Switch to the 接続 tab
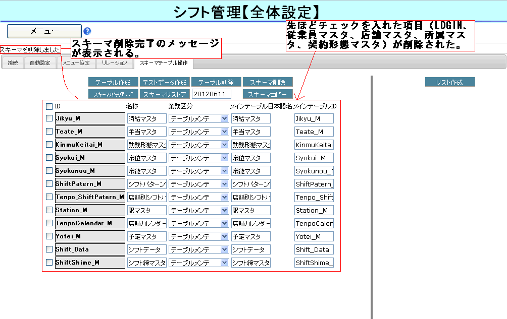Image resolution: width=507 pixels, height=319 pixels. (13, 63)
